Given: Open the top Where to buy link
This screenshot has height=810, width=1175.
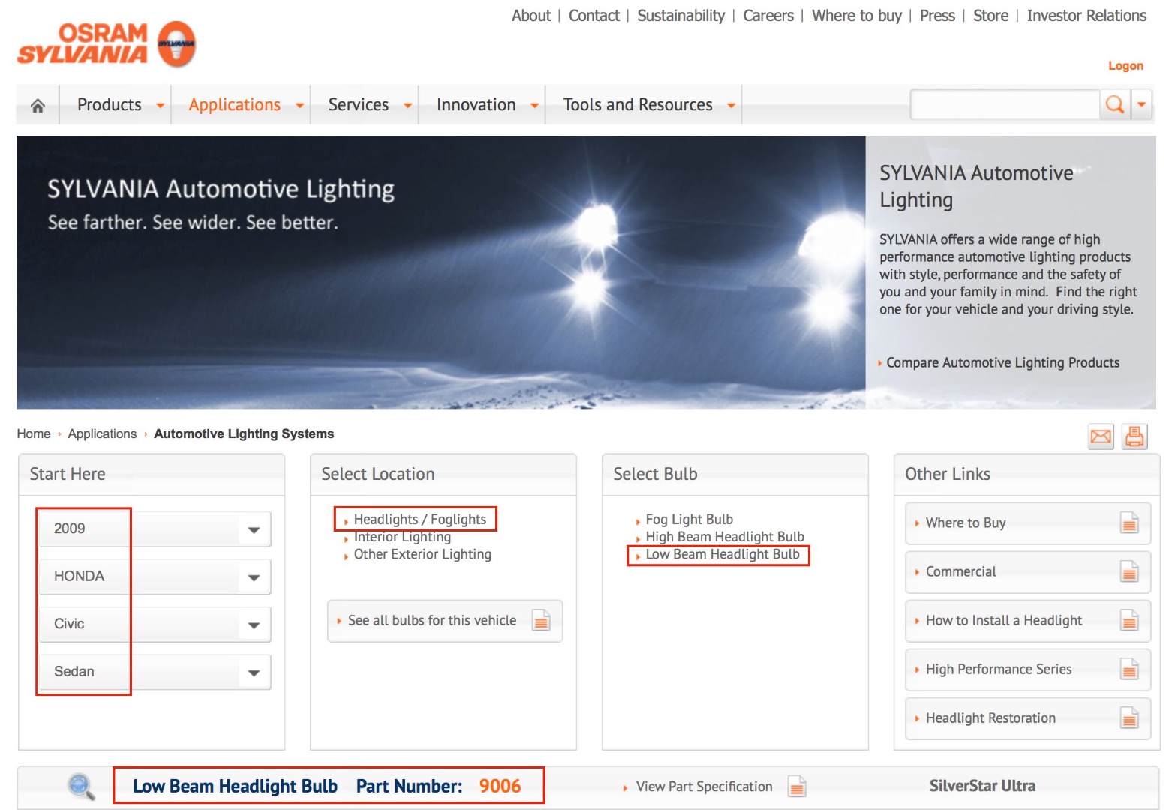Looking at the screenshot, I should [x=857, y=16].
